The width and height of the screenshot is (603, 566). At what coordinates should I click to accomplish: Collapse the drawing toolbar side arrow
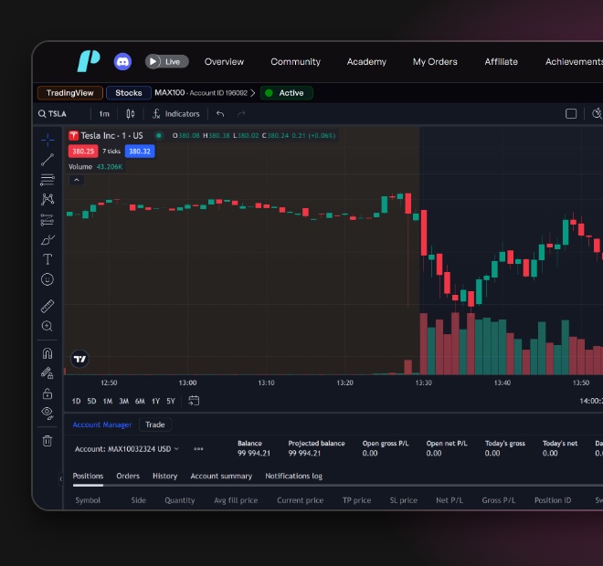click(x=61, y=478)
